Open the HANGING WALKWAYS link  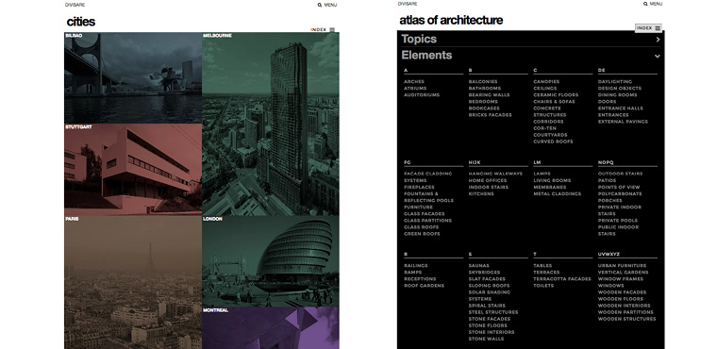495,174
